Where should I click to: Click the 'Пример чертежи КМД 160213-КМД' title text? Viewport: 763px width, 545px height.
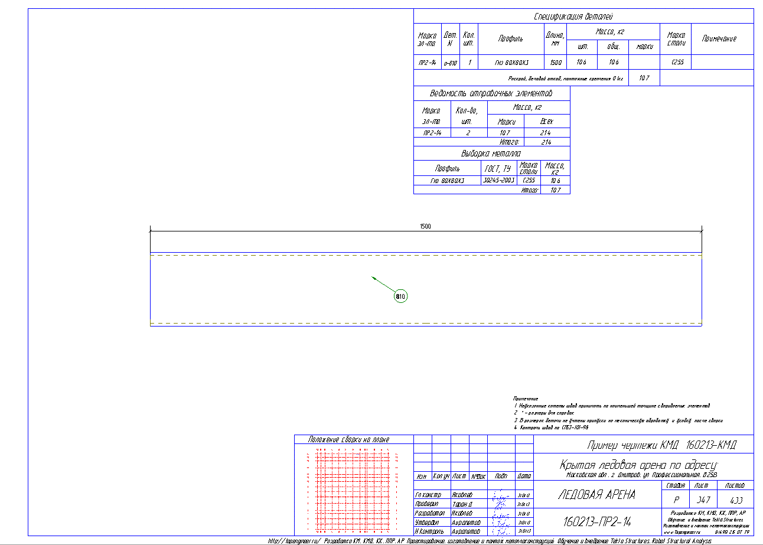tap(661, 445)
